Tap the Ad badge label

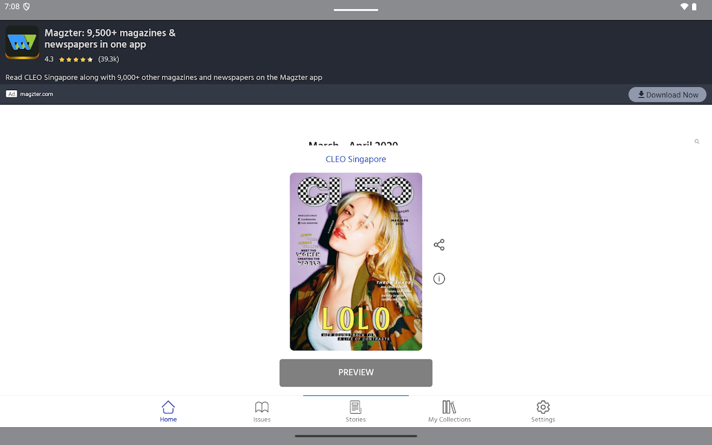point(12,94)
